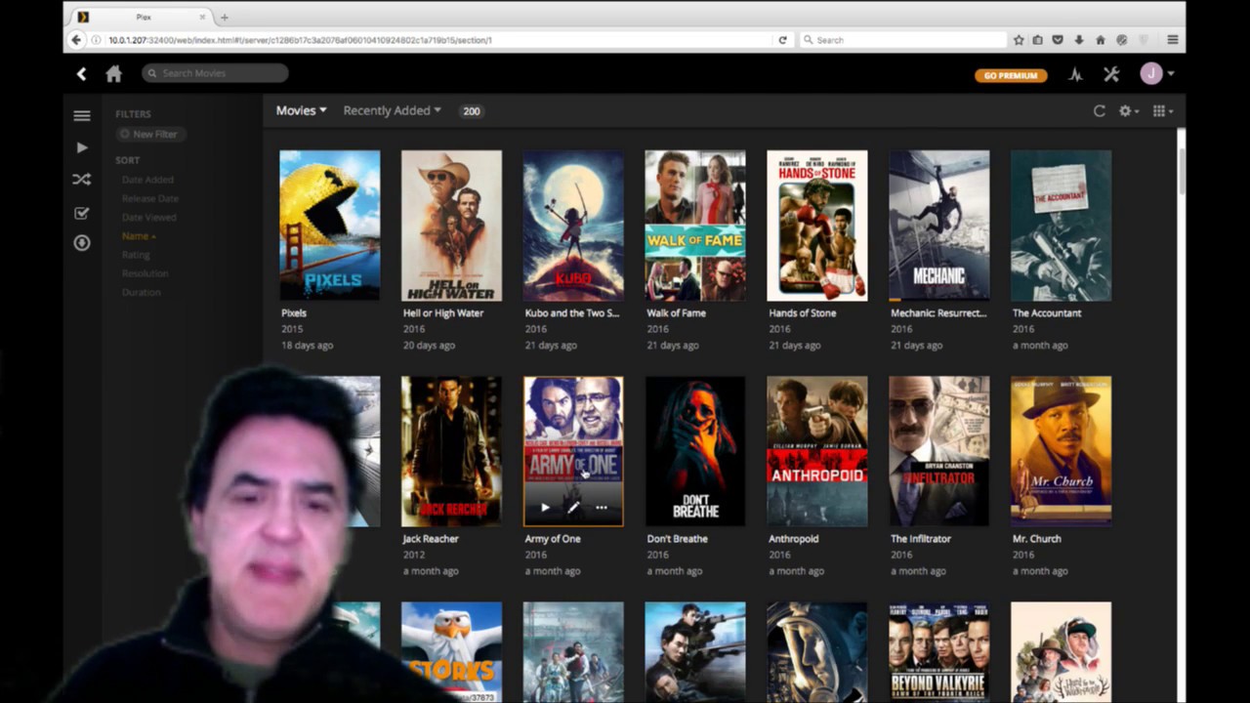Expand the Movies library dropdown
The width and height of the screenshot is (1250, 703).
301,111
